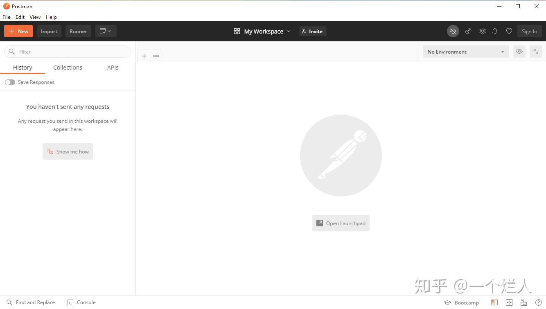Click the Filter search field
Viewport: 546px width, 309px height.
pos(68,52)
